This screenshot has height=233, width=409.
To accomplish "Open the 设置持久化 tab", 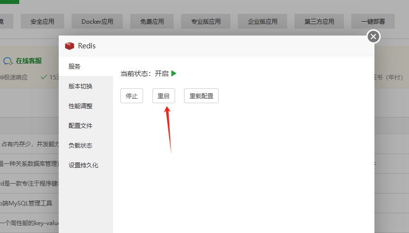I will click(83, 165).
